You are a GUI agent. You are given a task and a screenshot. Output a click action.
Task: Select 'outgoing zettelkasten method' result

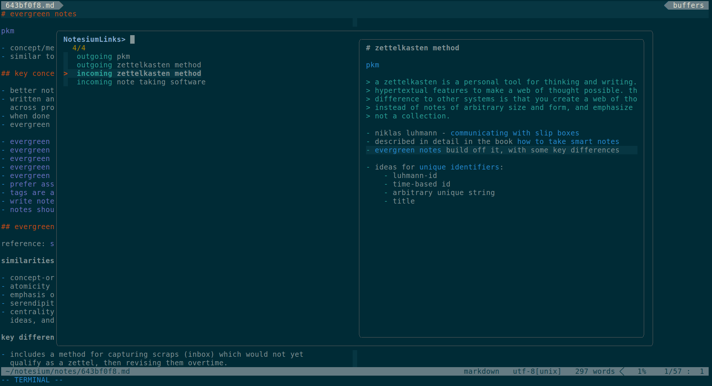pos(139,65)
